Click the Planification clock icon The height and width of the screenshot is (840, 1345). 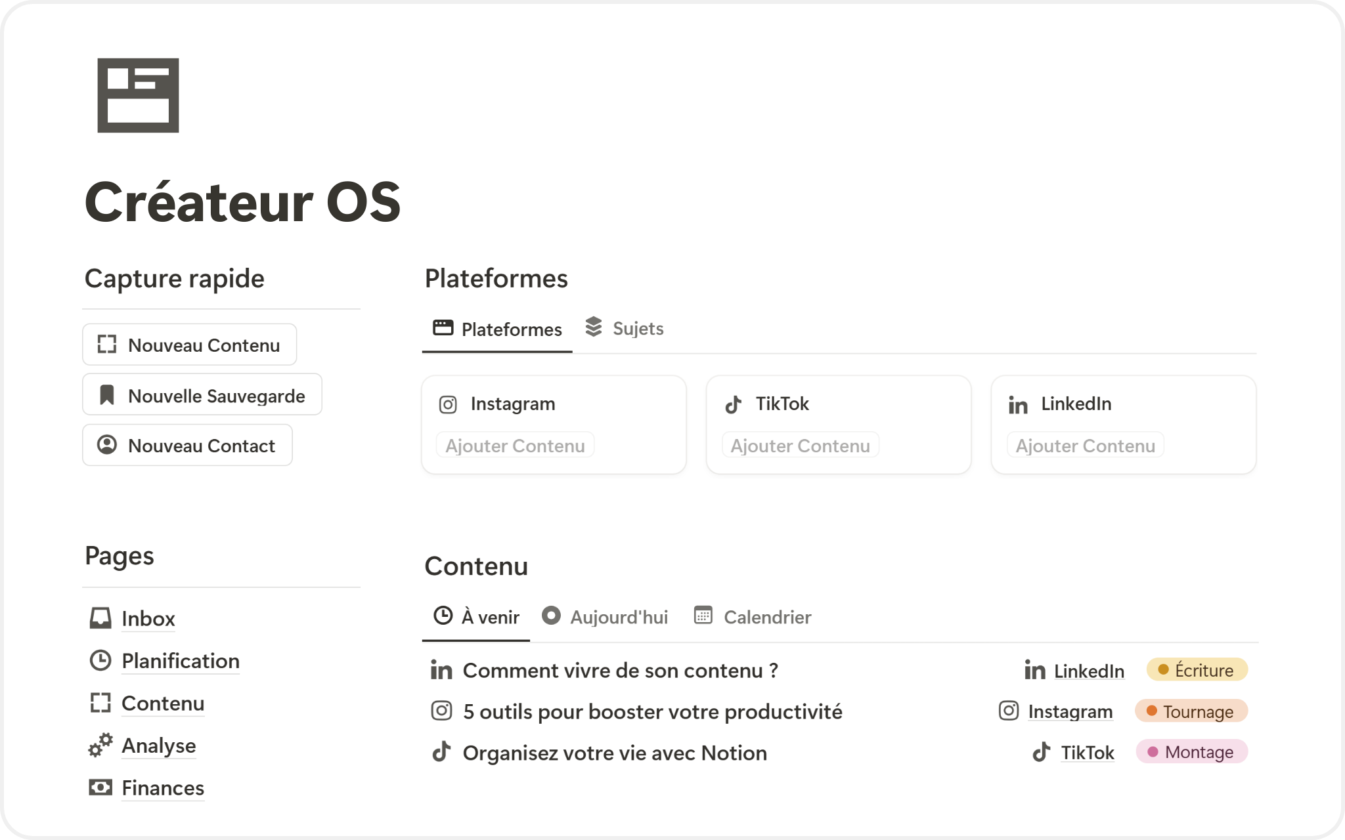[x=100, y=660]
